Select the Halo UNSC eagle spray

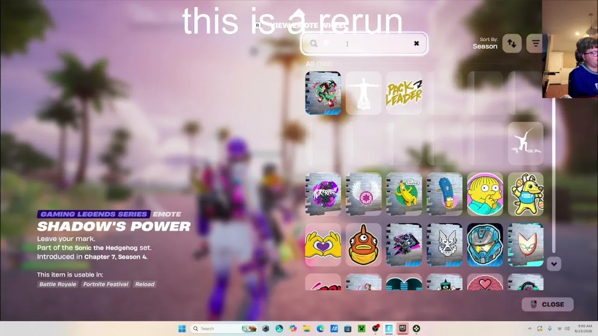tap(444, 245)
